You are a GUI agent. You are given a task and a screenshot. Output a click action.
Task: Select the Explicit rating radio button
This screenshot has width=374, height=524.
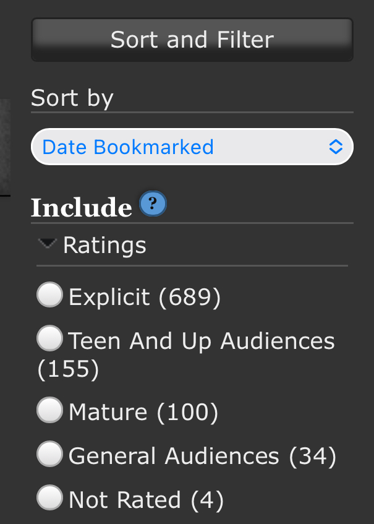coord(49,295)
